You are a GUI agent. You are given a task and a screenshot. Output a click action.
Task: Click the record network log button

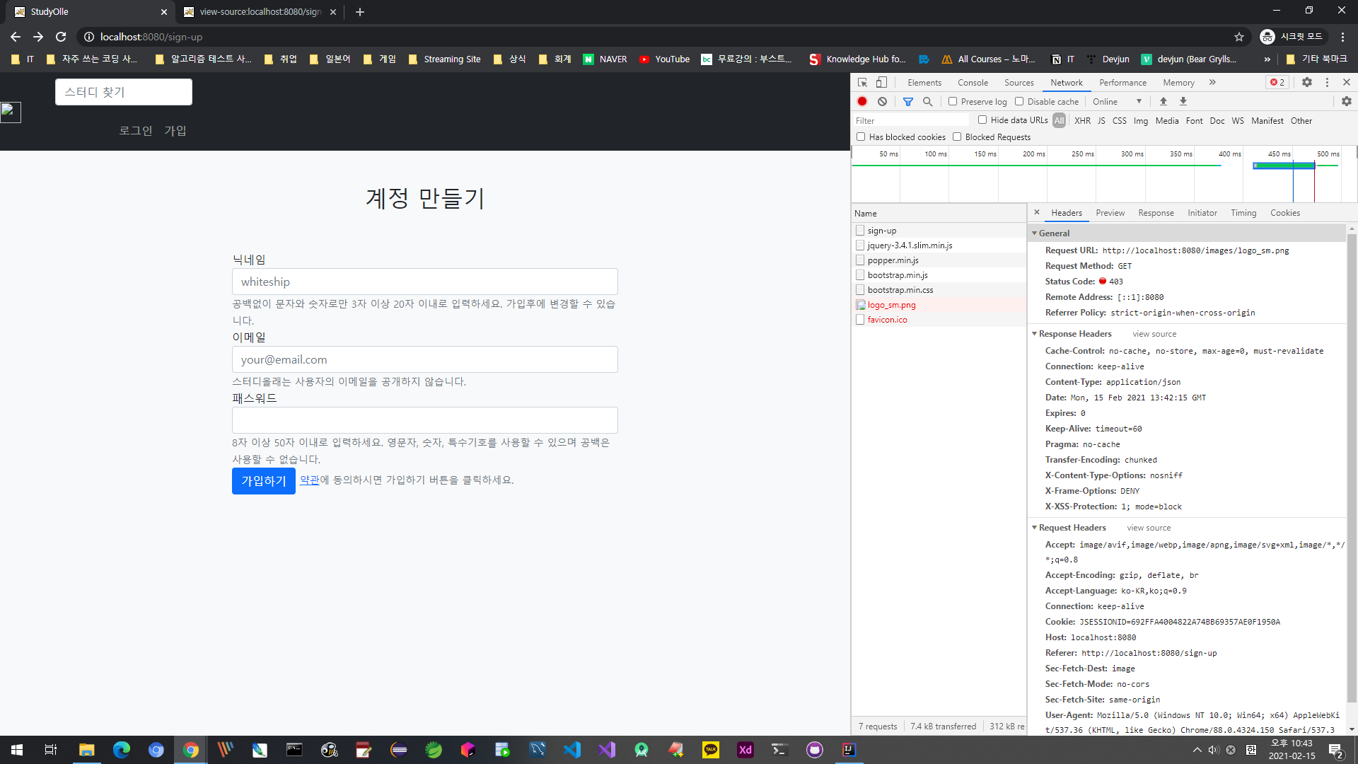pos(862,101)
